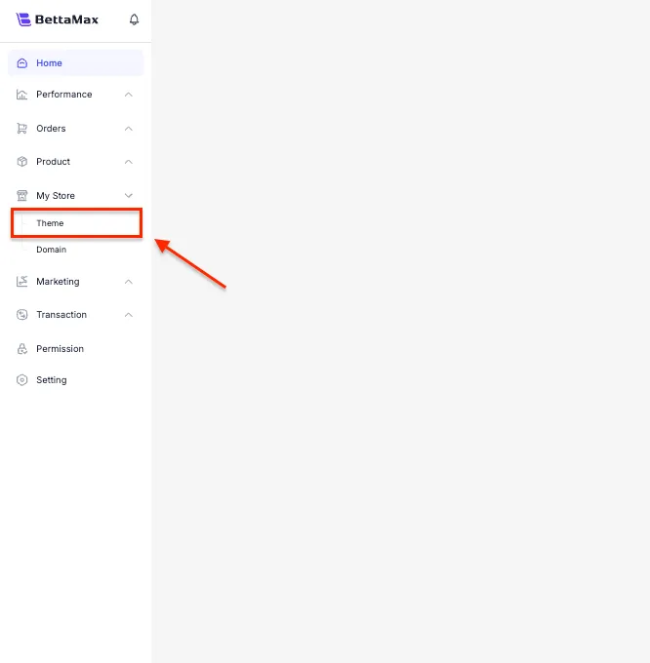Viewport: 650px width, 663px height.
Task: Click the Setting gear icon
Action: point(22,380)
